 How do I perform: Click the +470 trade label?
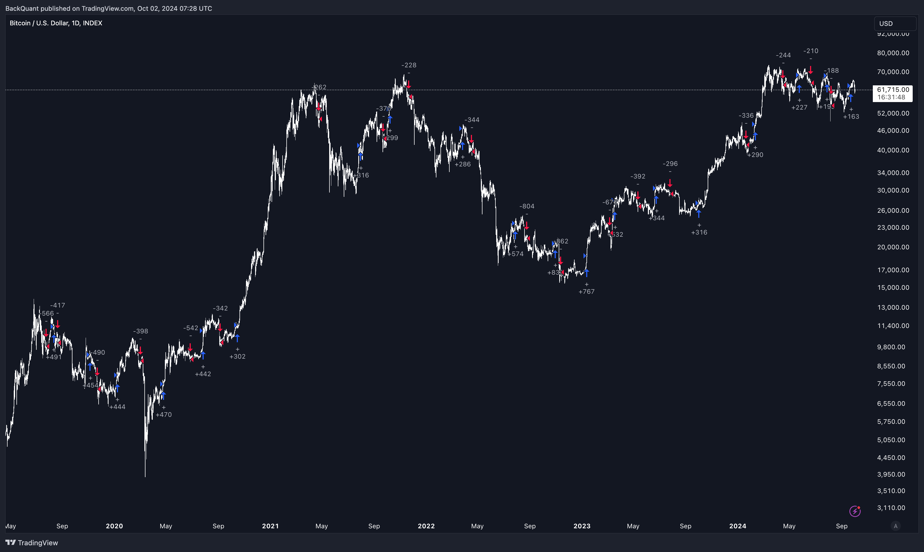tap(164, 415)
